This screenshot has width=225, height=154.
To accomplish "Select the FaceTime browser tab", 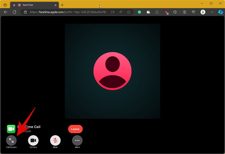I will pyautogui.click(x=34, y=5).
